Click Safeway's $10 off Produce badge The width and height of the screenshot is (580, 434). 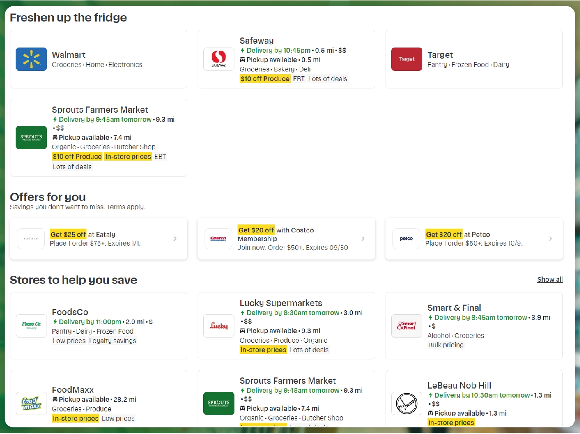(265, 79)
